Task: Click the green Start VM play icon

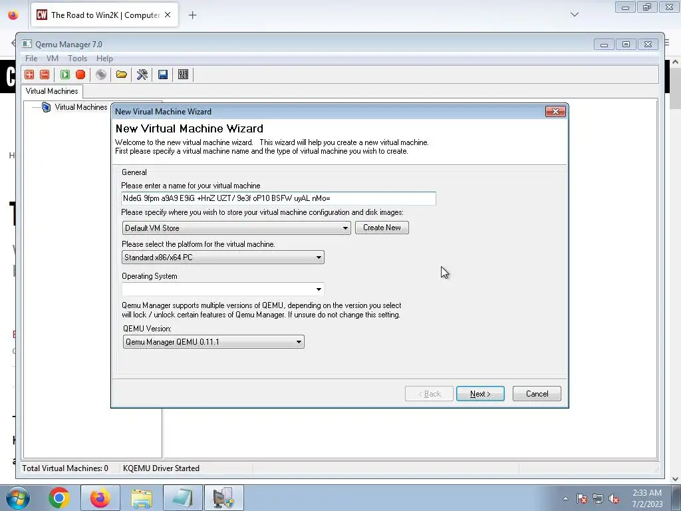Action: click(65, 75)
